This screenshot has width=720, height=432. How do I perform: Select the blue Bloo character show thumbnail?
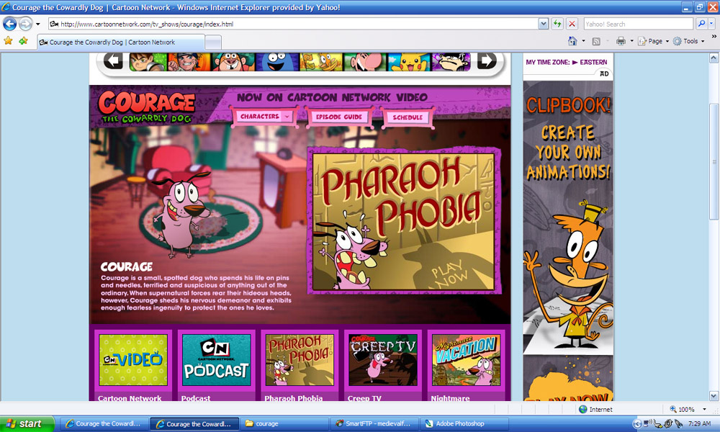click(x=277, y=62)
